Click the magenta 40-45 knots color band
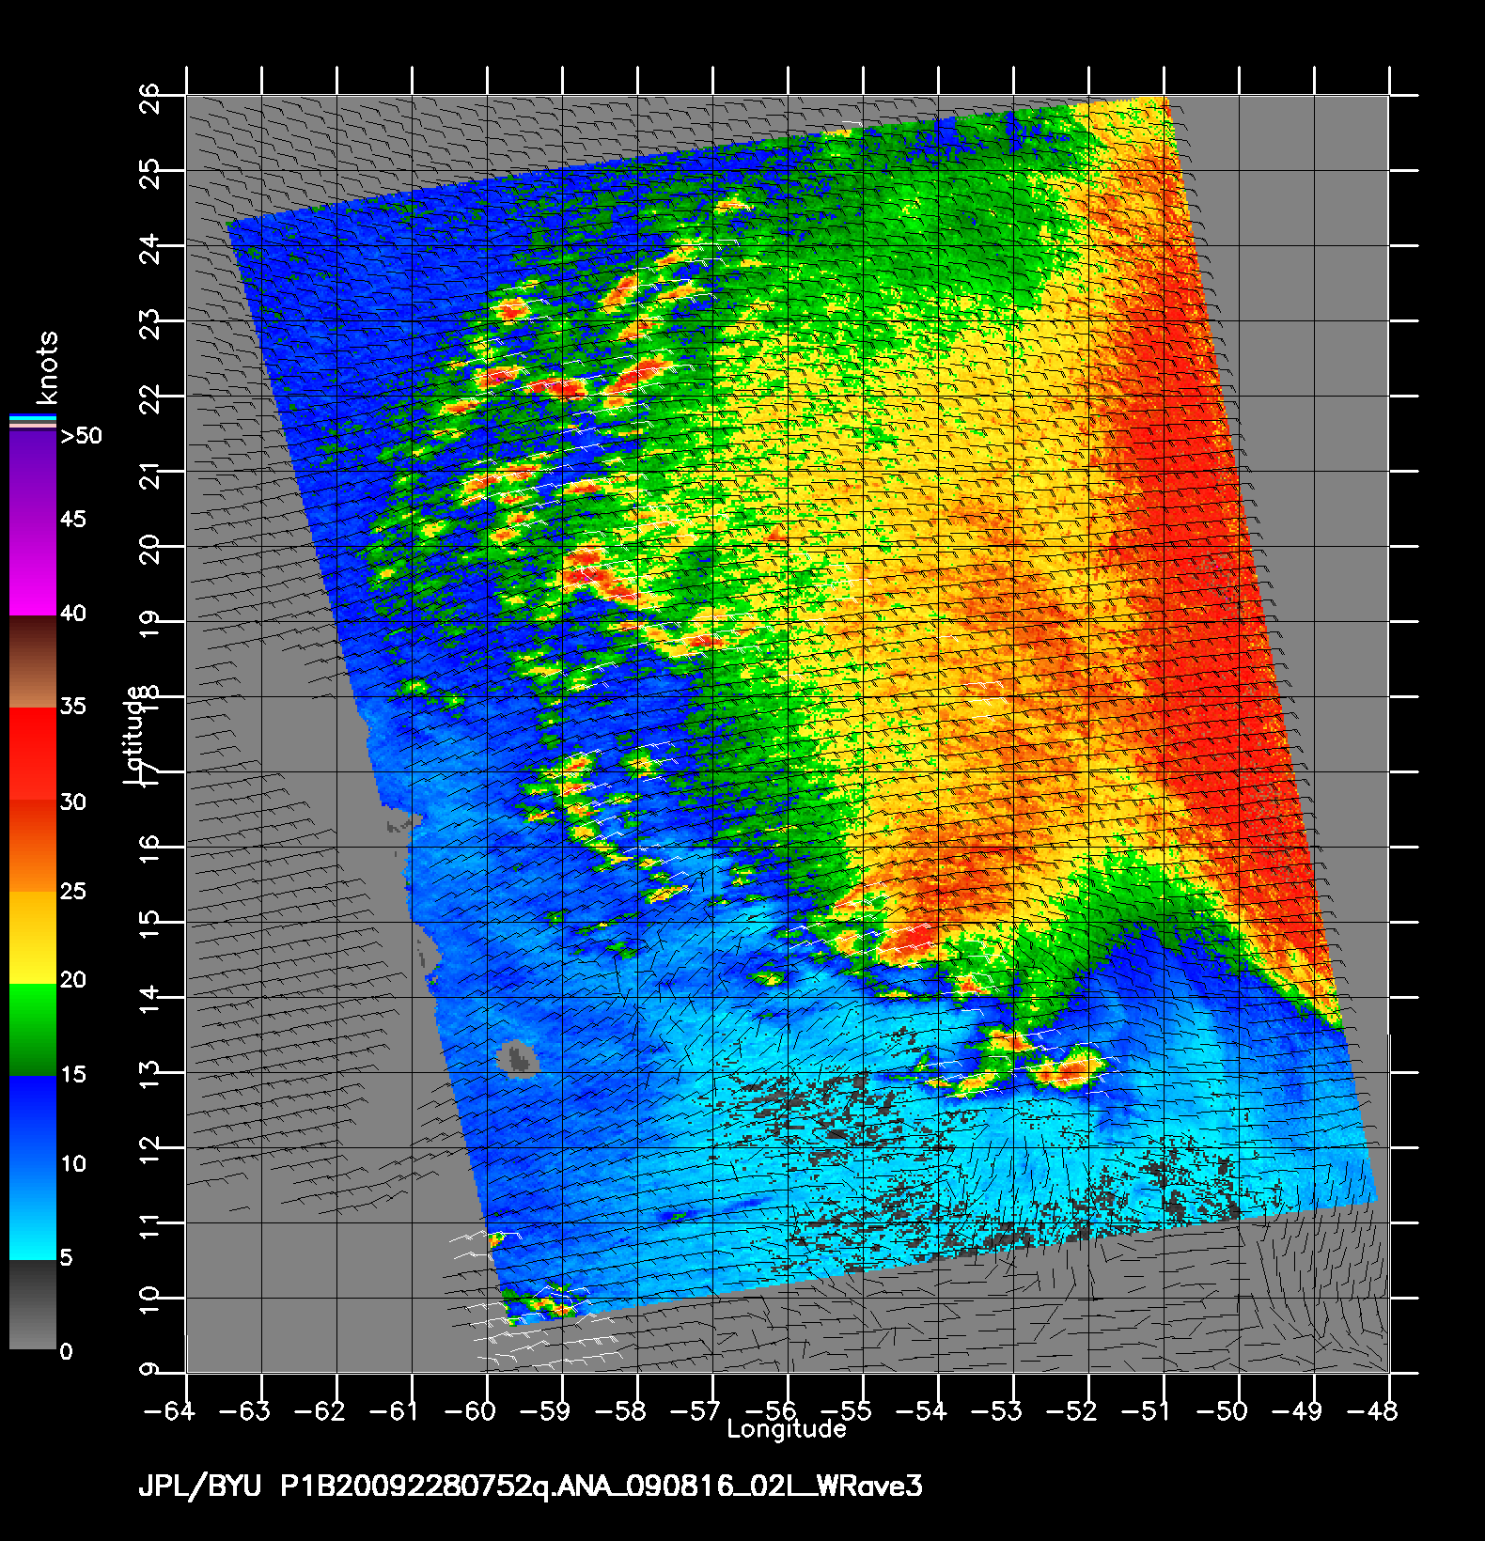1485x1541 pixels. (33, 568)
